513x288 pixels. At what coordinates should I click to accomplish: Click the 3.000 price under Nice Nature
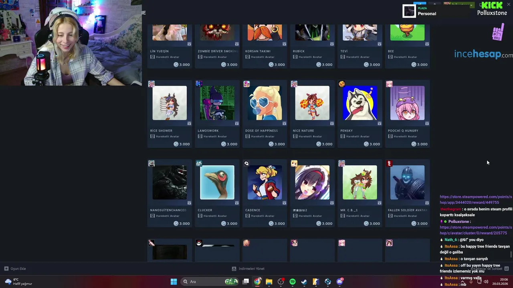[x=327, y=144]
